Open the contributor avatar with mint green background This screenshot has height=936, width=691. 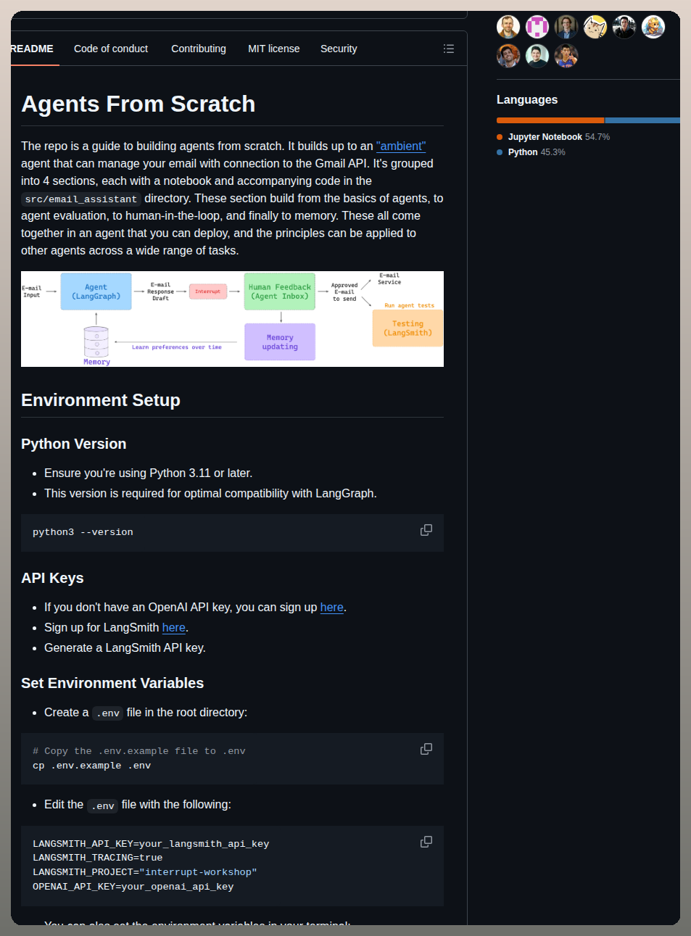537,56
